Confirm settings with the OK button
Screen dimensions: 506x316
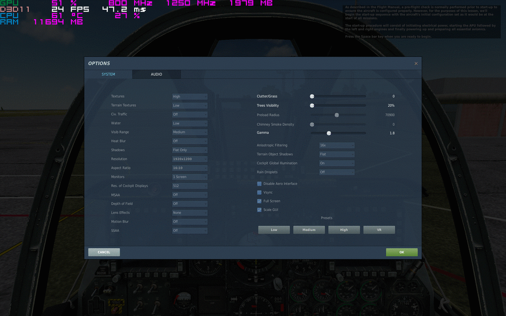[x=402, y=252]
